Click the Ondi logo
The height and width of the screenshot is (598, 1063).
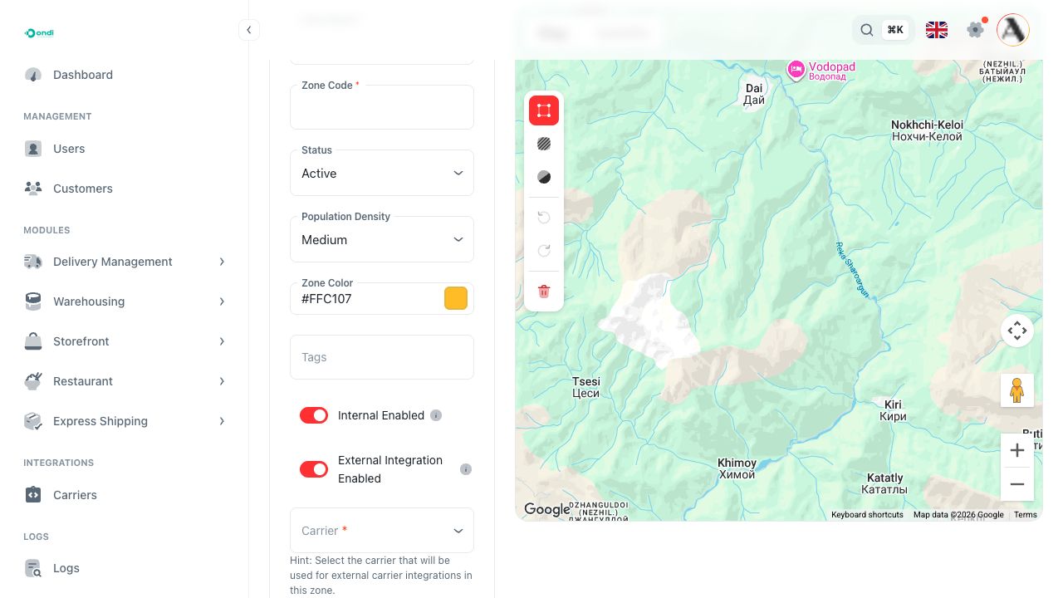(x=39, y=32)
